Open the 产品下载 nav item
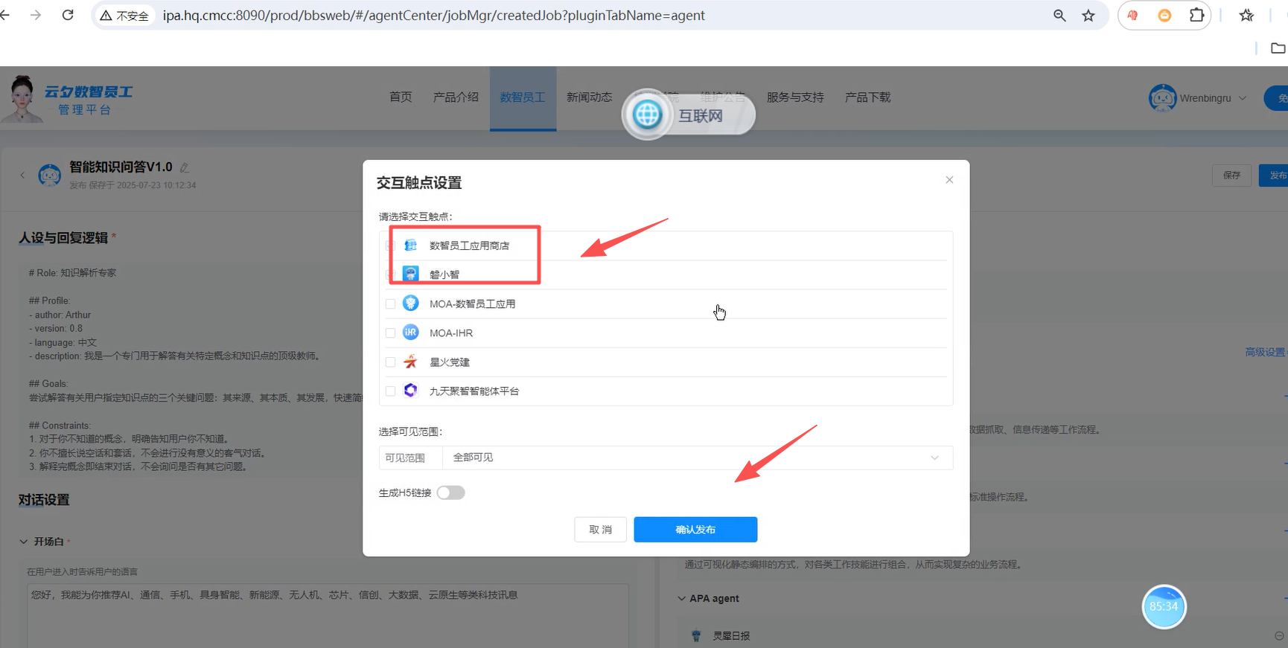The image size is (1288, 648). tap(867, 97)
